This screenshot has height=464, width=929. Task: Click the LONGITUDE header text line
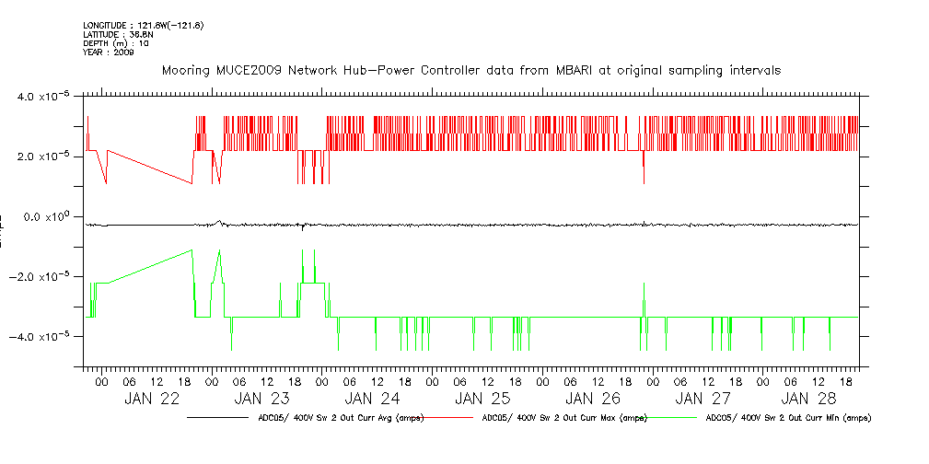click(143, 25)
